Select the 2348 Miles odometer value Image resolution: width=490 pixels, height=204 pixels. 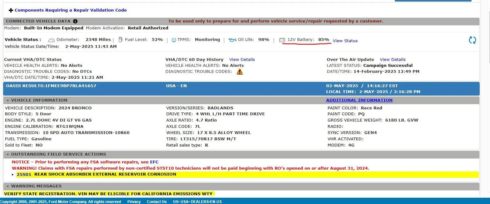pos(98,40)
